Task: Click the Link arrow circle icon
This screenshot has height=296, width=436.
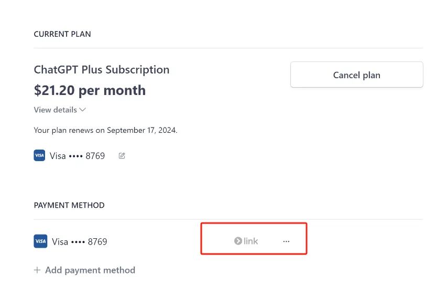Action: click(x=238, y=241)
